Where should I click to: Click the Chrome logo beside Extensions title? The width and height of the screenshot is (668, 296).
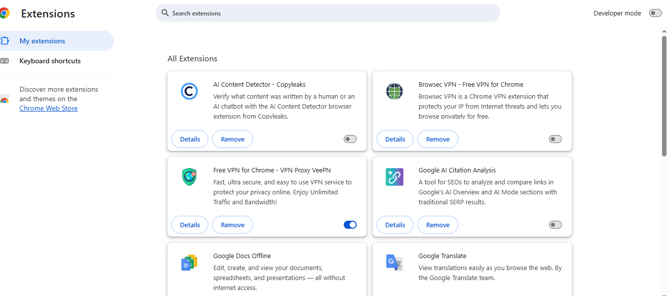(4, 13)
